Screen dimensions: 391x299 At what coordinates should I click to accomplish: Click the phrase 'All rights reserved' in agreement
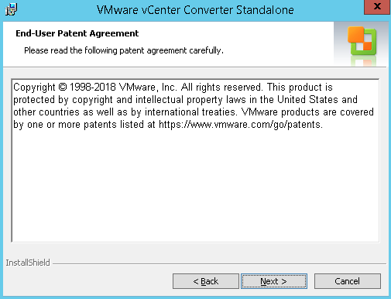[221, 88]
